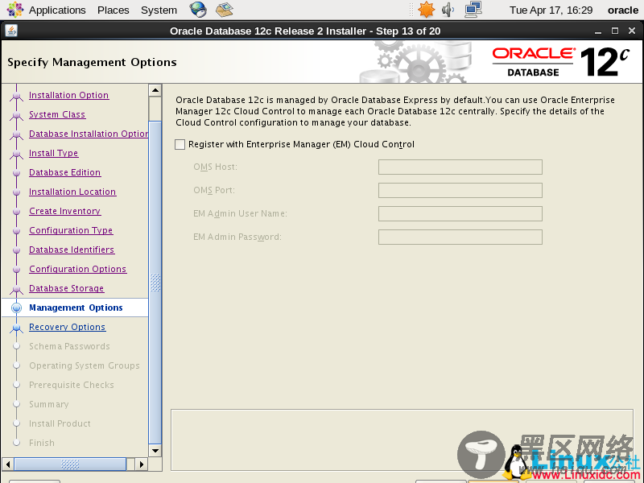Close the Oracle installer window

pos(632,31)
